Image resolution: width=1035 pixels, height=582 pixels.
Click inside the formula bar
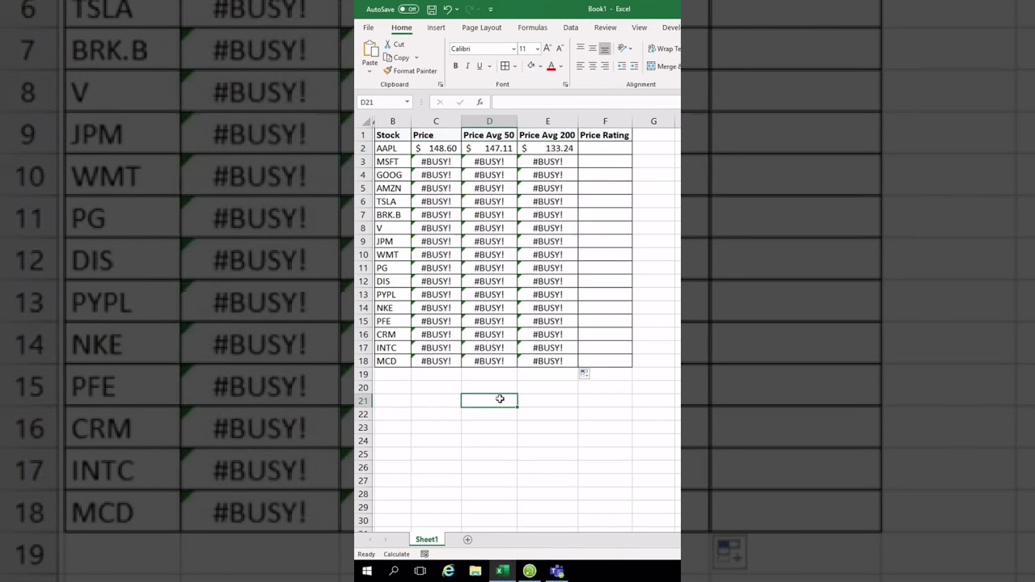tap(585, 103)
